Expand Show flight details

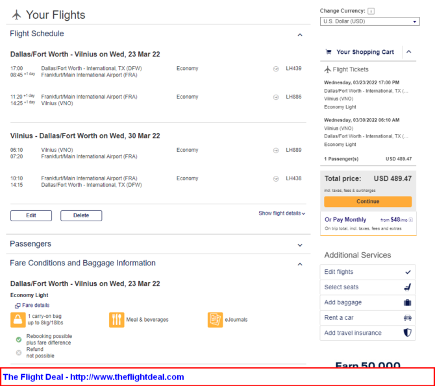click(x=282, y=213)
